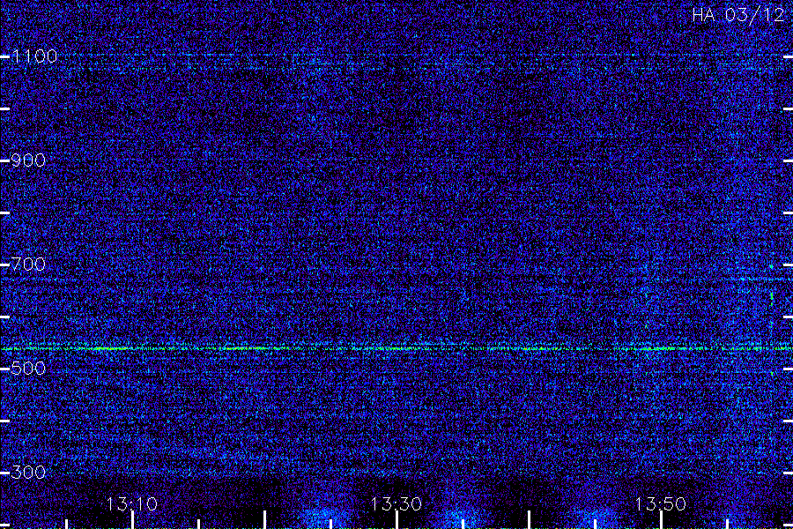Viewport: 793px width, 529px height.
Task: Click the 900 frequency axis label
Action: click(x=28, y=160)
